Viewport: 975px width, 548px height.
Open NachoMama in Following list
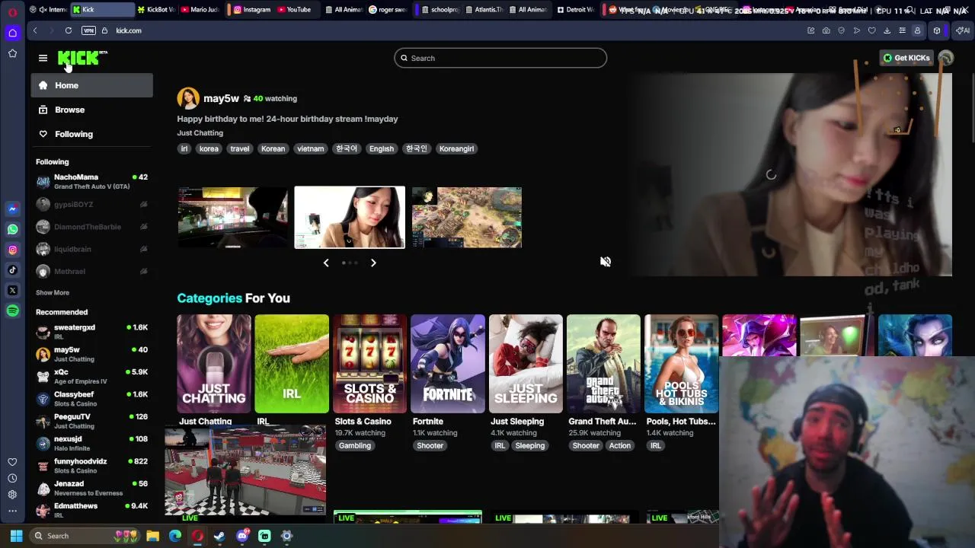(91, 181)
